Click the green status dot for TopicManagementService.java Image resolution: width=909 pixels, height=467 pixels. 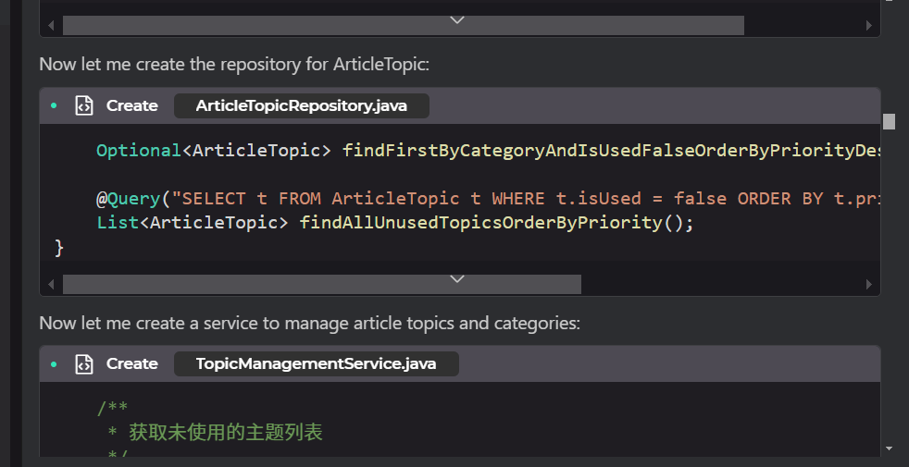(54, 363)
